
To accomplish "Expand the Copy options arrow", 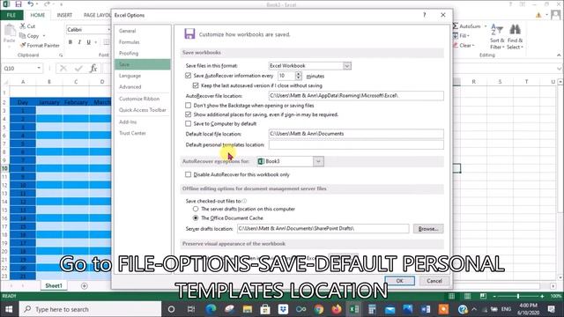I will pyautogui.click(x=44, y=36).
